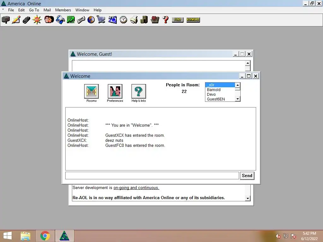Open Personal Filing Cabinet icon
Viewport: 323px width, 242px height.
(144, 20)
